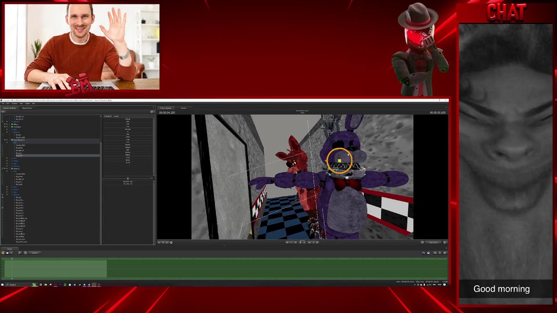Step one frame forward button
Image resolution: width=557 pixels, height=313 pixels.
pyautogui.click(x=309, y=243)
